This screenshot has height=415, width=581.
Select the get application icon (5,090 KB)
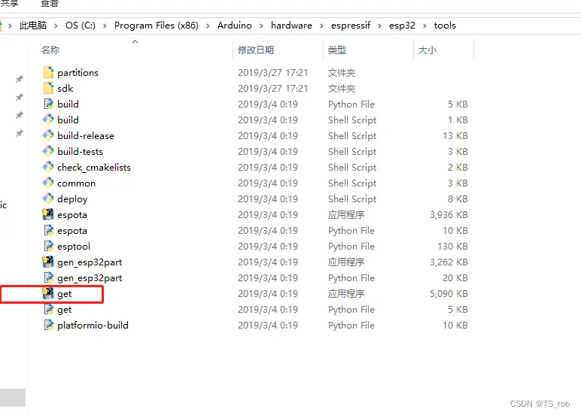pos(48,293)
